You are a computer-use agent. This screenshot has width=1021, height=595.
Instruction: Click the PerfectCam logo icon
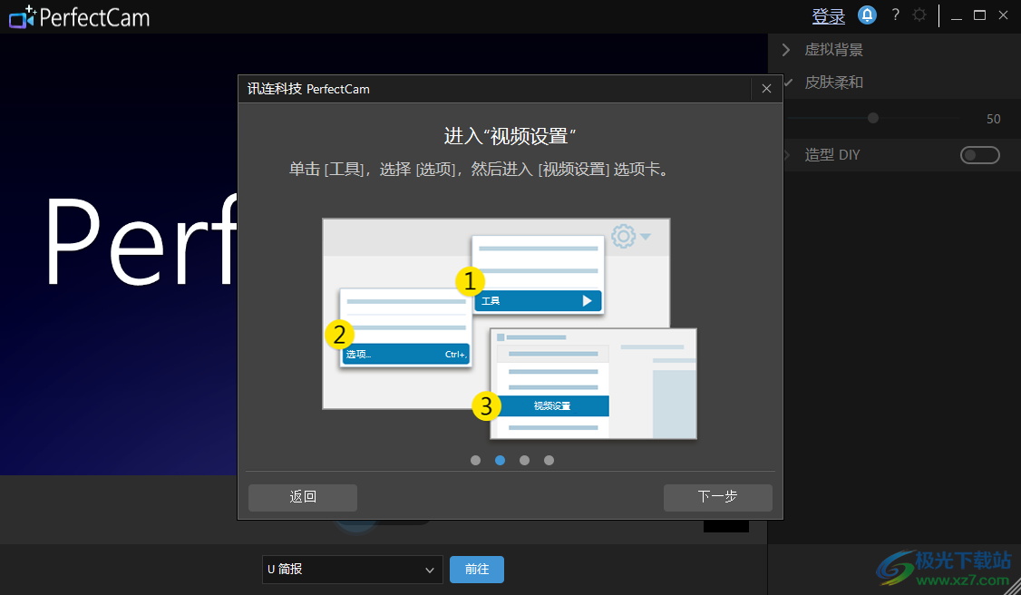click(22, 17)
